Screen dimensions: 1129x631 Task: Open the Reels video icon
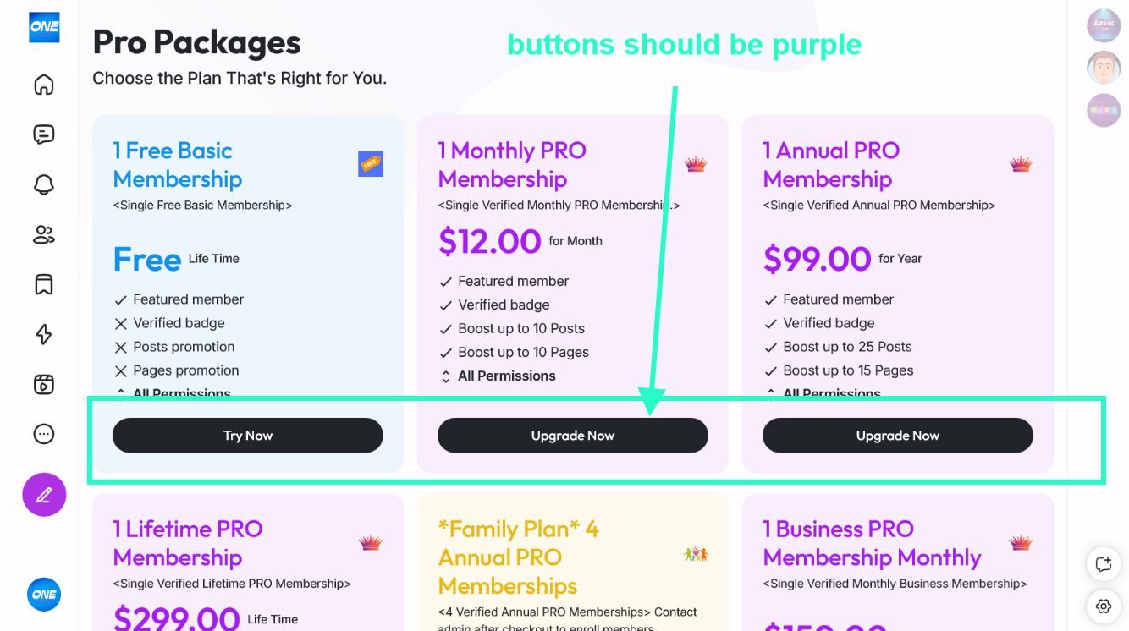tap(44, 384)
